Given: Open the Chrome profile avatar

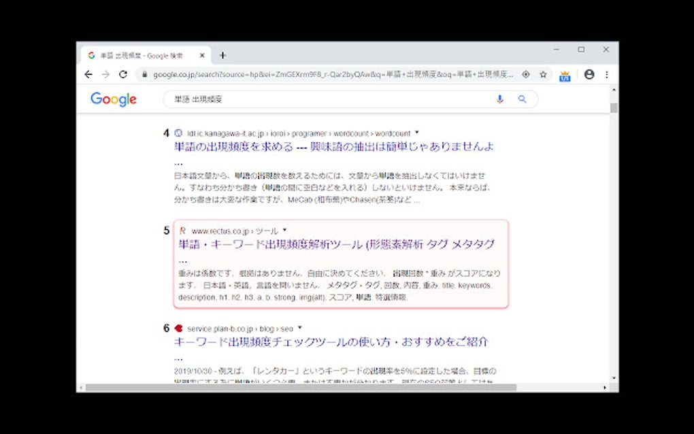Looking at the screenshot, I should pyautogui.click(x=589, y=74).
